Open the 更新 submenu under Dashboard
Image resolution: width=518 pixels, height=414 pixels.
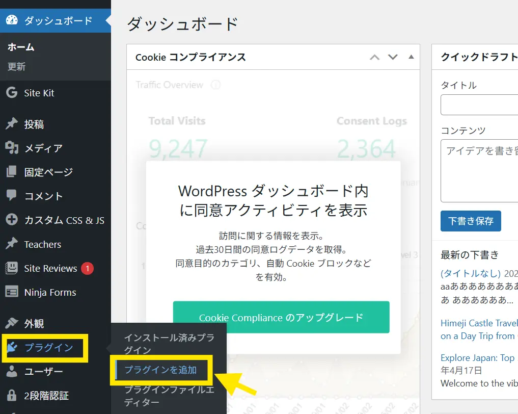click(x=16, y=67)
